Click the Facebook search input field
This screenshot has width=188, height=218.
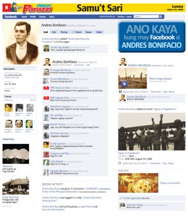(146, 17)
